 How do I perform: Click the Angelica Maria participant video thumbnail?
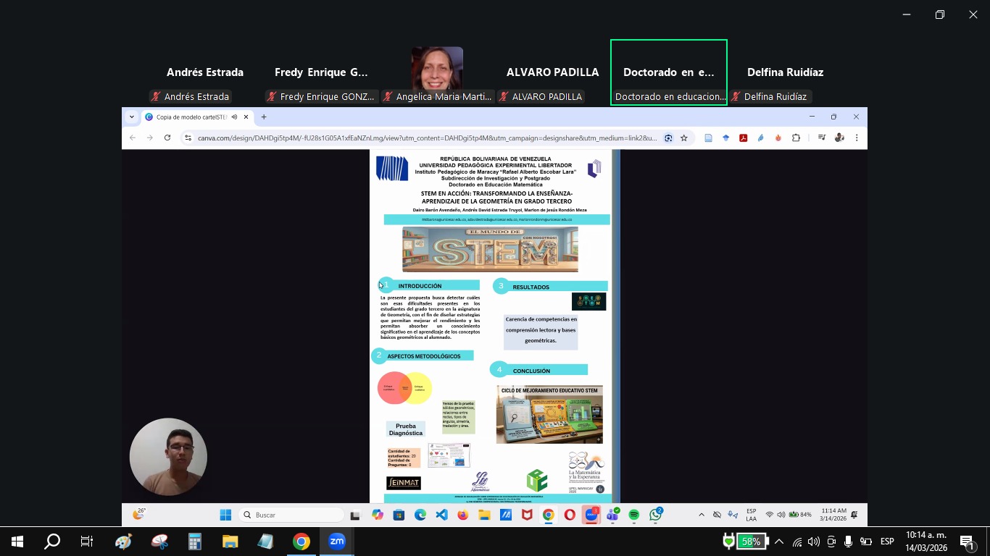[x=437, y=69]
